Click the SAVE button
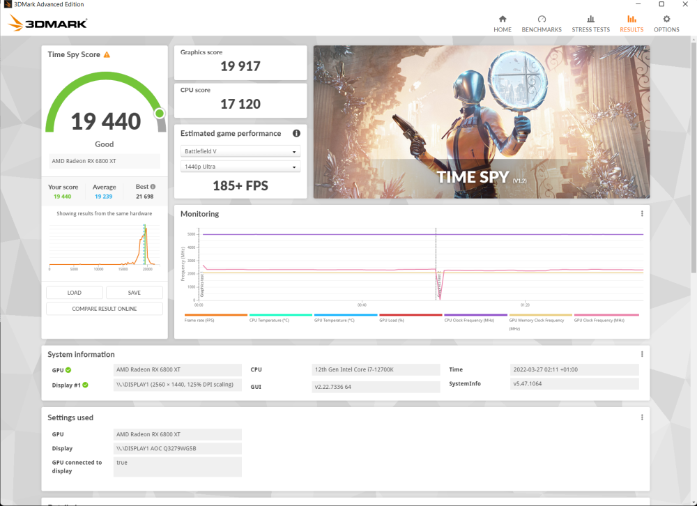The width and height of the screenshot is (697, 506). tap(135, 293)
